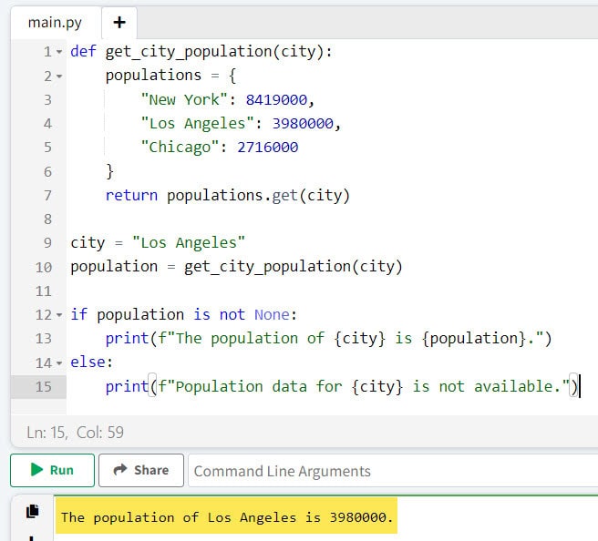Collapse the else block fold arrow on line 14
Viewport: 598px width, 541px height.
point(59,363)
